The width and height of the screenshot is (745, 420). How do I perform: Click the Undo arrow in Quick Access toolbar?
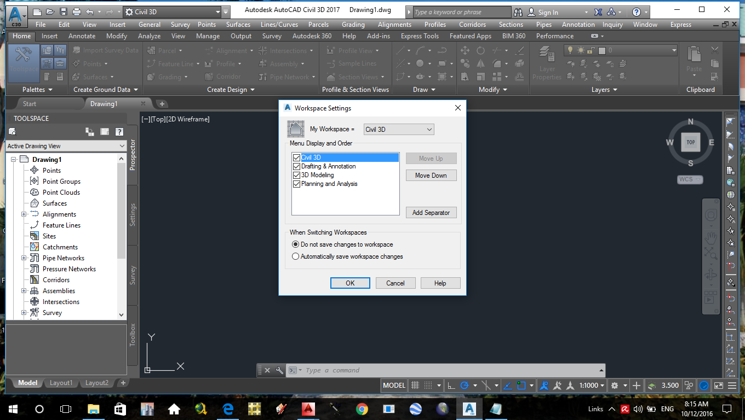pyautogui.click(x=89, y=11)
